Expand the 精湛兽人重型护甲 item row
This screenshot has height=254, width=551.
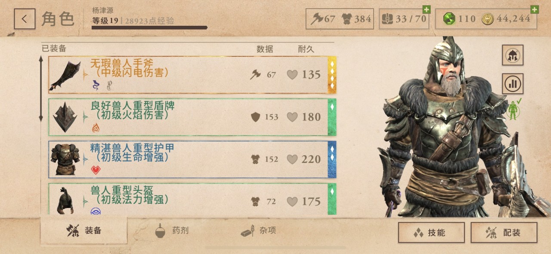click(x=192, y=159)
